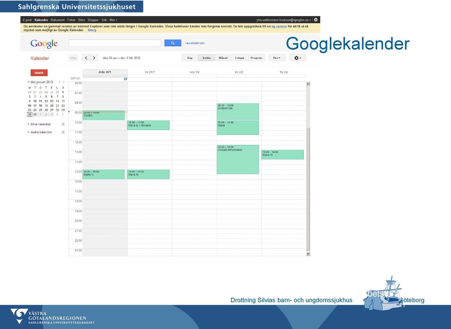Select date 17 in the mini calendar
Image resolution: width=451 pixels, height=329 pixels.
click(35, 106)
